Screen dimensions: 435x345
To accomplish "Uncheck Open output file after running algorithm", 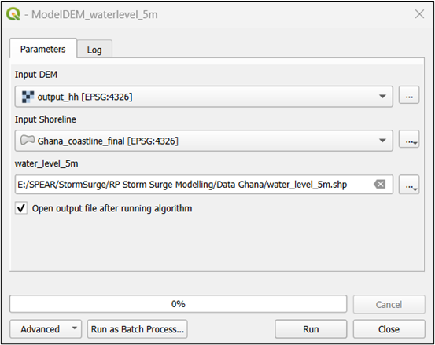I will [x=21, y=208].
